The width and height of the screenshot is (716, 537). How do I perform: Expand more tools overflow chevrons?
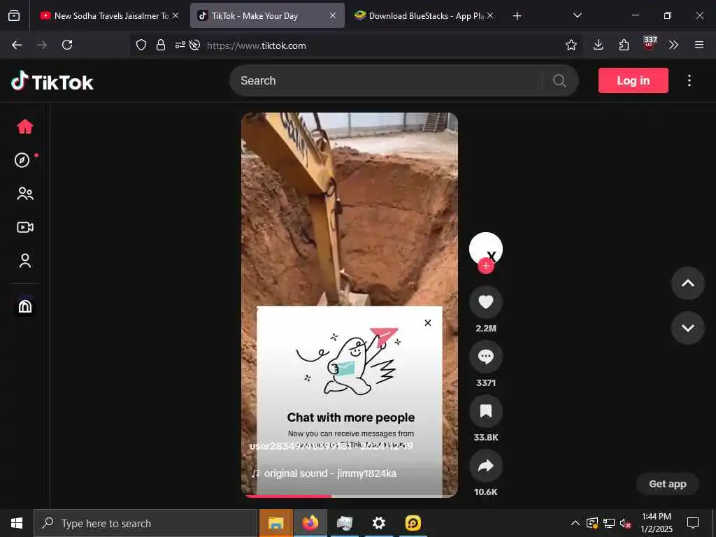pos(673,45)
